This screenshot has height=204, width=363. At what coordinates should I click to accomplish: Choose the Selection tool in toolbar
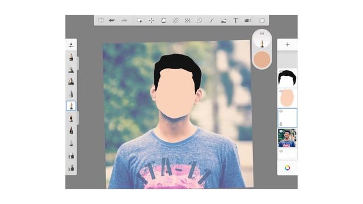tap(140, 20)
